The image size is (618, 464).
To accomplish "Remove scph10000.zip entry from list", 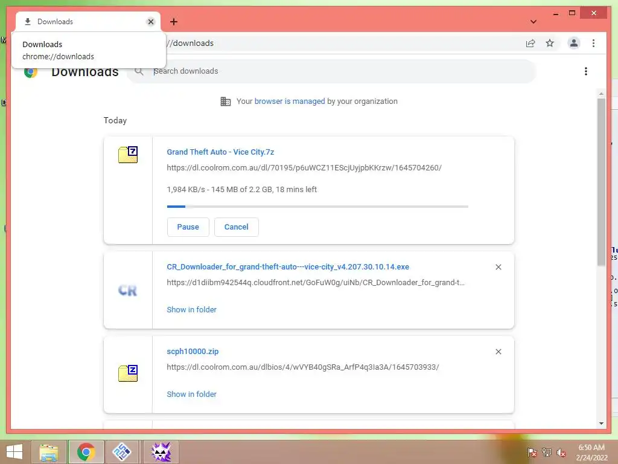I will pyautogui.click(x=499, y=352).
